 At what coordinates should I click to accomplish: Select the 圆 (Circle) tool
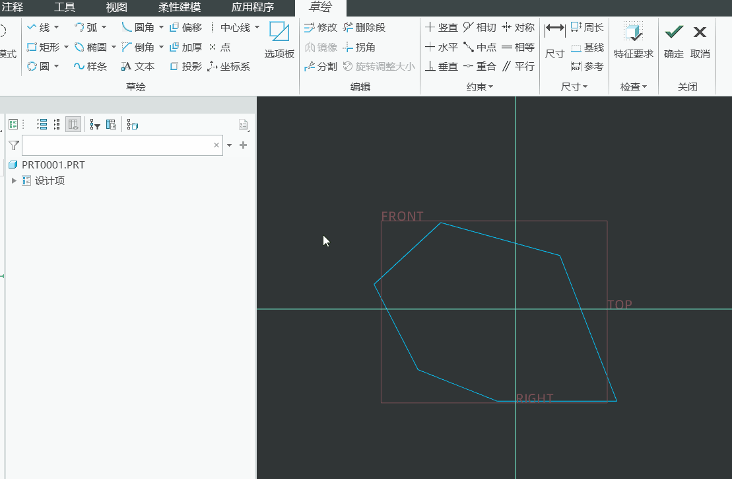coord(38,66)
